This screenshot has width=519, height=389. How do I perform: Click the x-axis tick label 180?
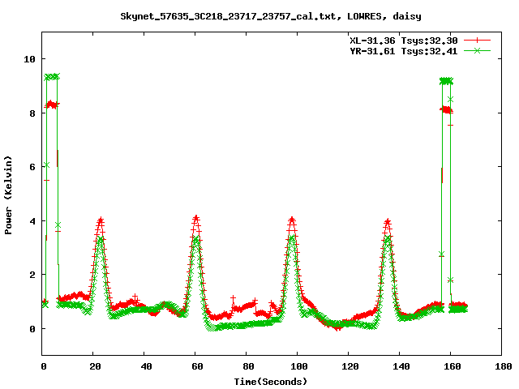click(x=503, y=366)
